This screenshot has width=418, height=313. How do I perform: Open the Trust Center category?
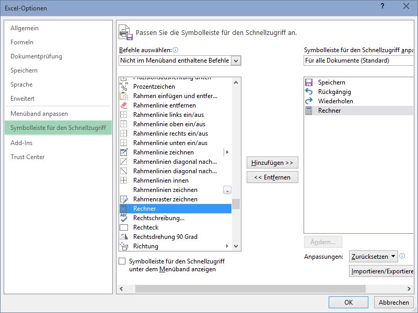(x=28, y=157)
